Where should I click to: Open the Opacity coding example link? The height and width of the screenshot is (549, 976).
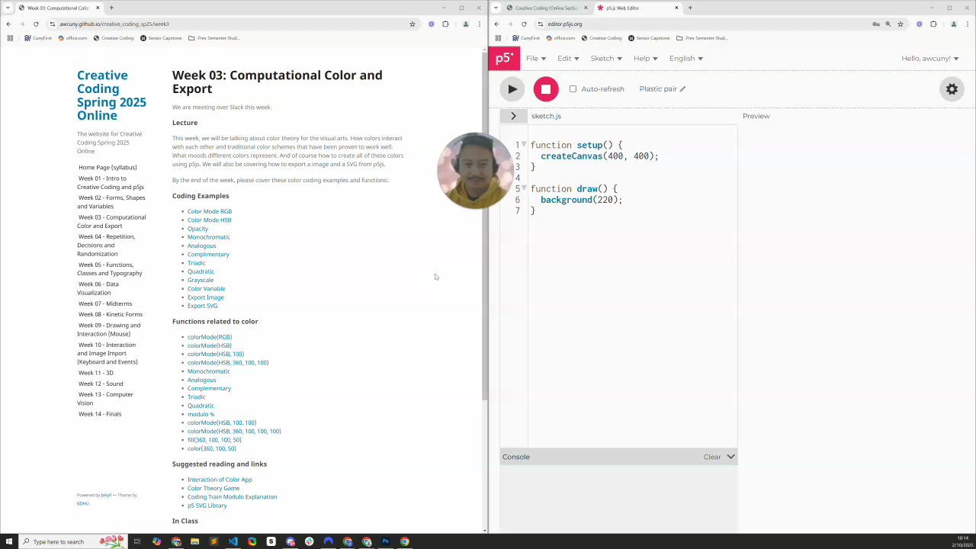(197, 229)
